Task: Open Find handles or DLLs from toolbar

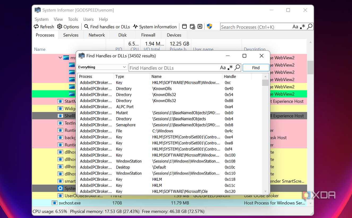Action: [x=107, y=27]
